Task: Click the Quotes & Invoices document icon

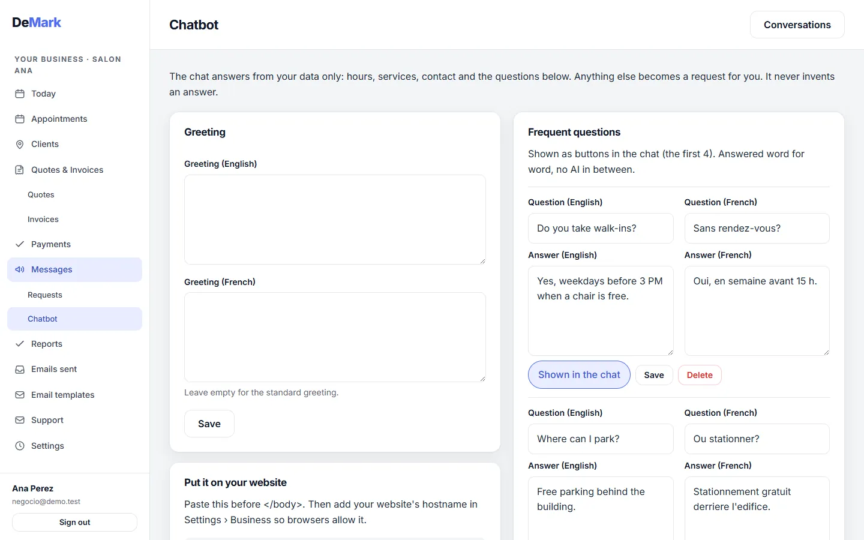Action: pyautogui.click(x=20, y=170)
